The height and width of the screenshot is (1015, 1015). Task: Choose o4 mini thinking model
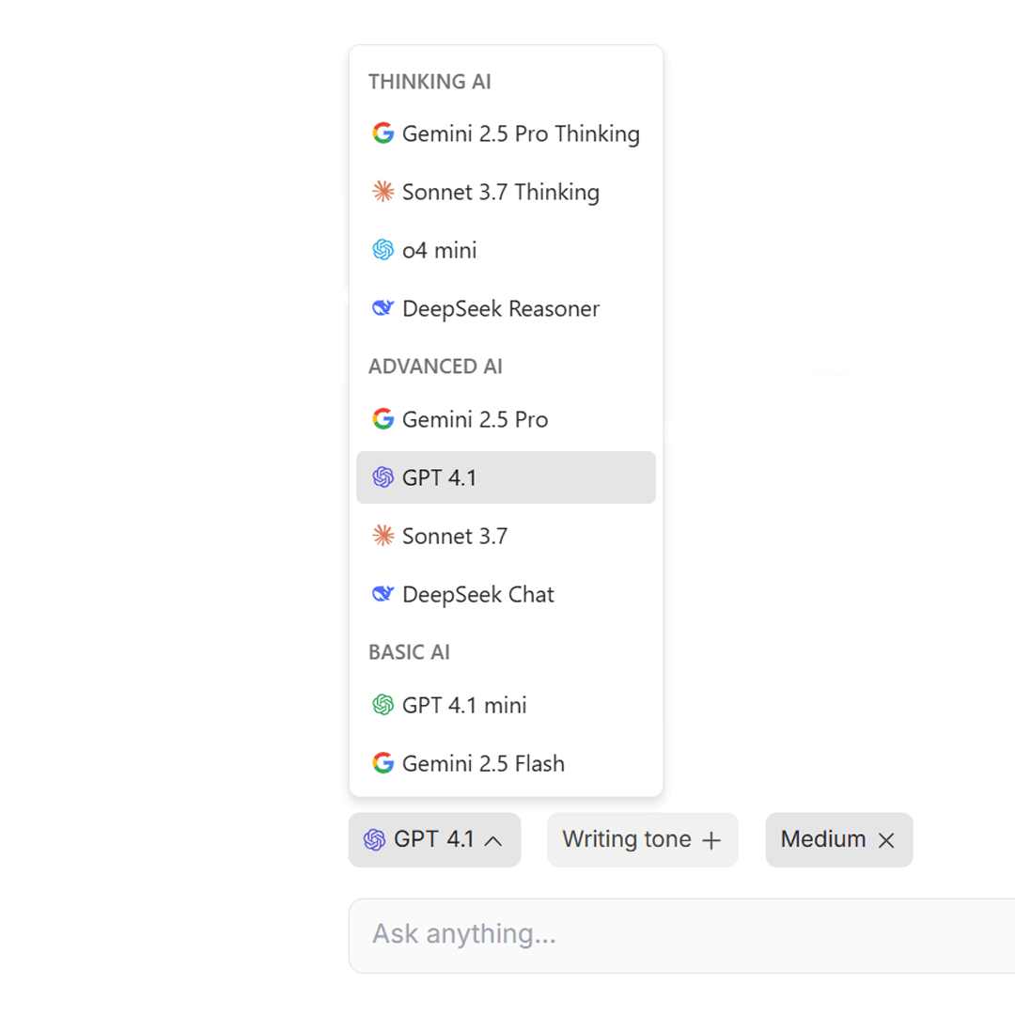click(x=439, y=250)
